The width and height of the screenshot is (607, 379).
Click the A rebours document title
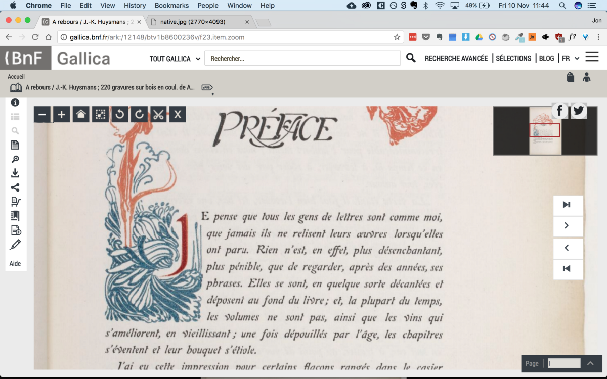tap(110, 87)
